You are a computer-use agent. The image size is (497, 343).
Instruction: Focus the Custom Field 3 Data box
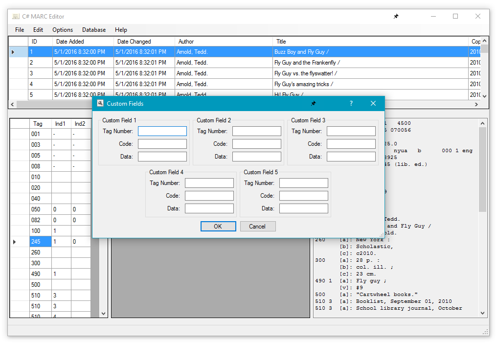(x=351, y=157)
